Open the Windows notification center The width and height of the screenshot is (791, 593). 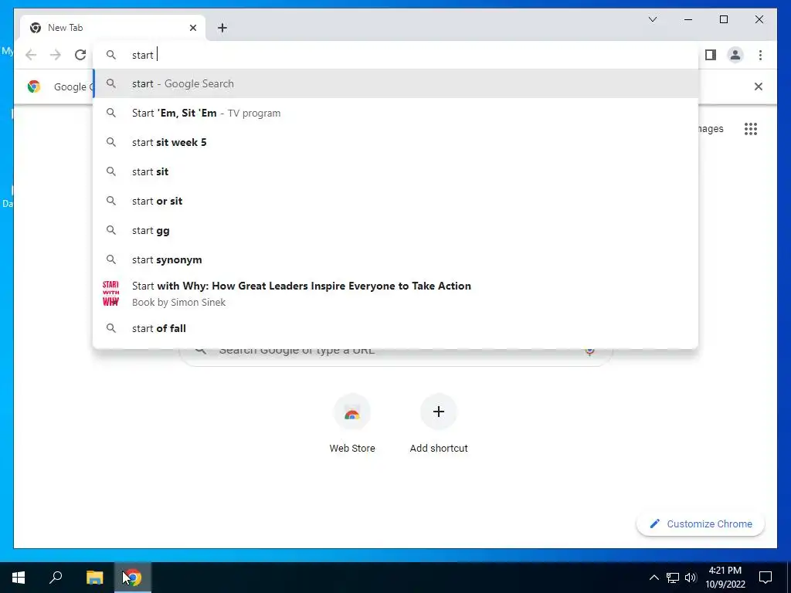coord(766,578)
